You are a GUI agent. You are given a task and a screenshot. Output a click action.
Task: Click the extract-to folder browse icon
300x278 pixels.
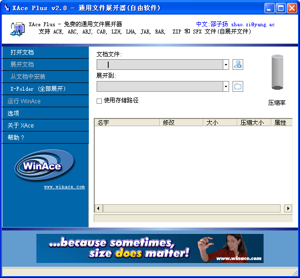[237, 87]
